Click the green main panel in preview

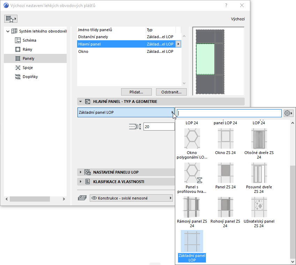coord(205,59)
